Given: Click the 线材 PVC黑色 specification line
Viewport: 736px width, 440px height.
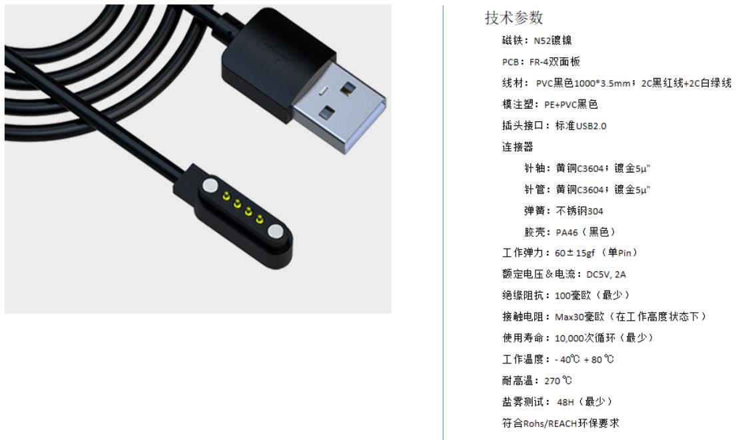Looking at the screenshot, I should pyautogui.click(x=617, y=83).
